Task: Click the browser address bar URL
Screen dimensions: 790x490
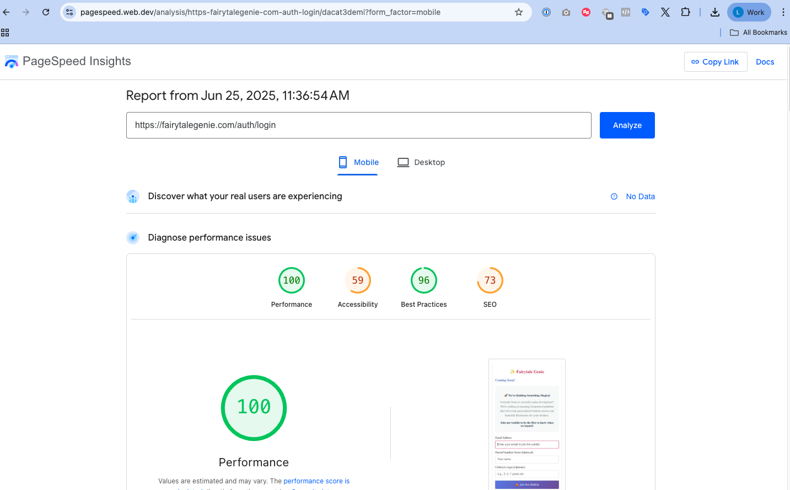Action: (260, 12)
